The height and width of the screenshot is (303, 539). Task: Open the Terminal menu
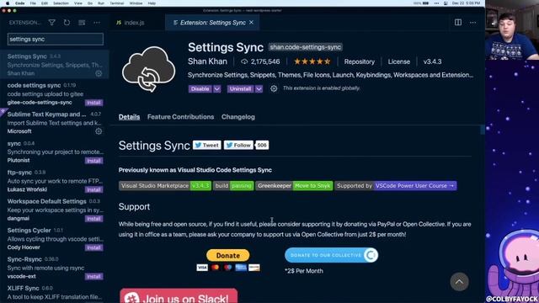[x=117, y=3]
